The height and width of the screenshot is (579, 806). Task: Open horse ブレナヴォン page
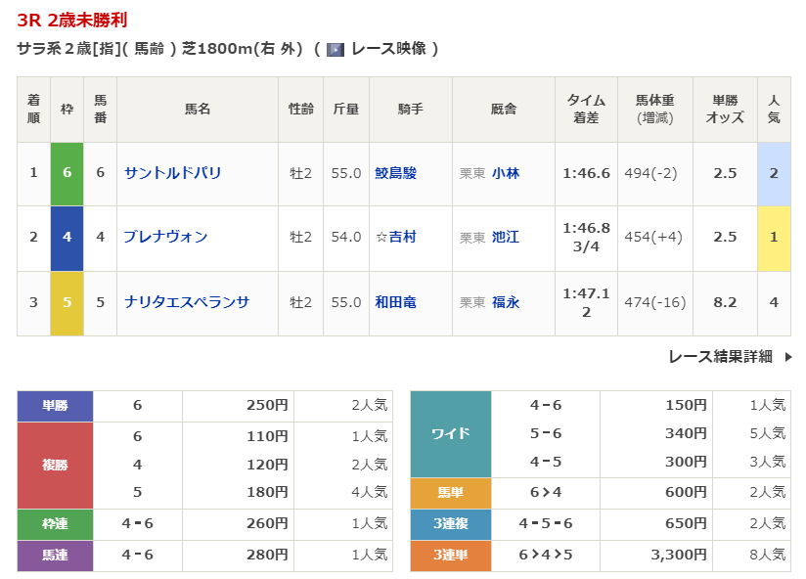165,238
